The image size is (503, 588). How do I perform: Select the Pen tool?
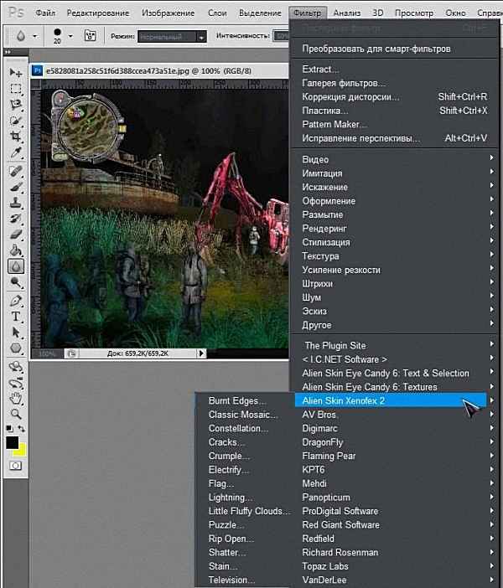pos(15,301)
